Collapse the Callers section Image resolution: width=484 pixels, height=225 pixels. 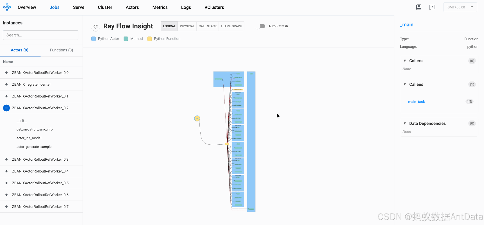(x=405, y=61)
